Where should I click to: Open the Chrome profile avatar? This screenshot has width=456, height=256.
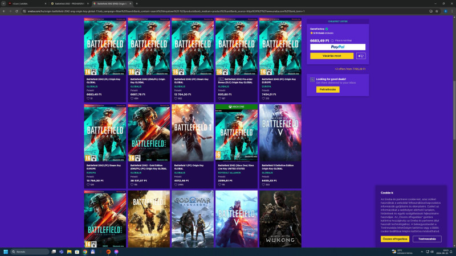446,11
